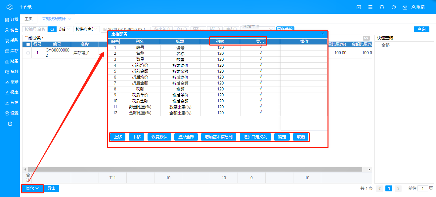The height and width of the screenshot is (197, 436).
Task: Go to previous page with left arrow
Action: 380,188
